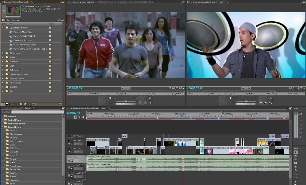Select the Selection tool in Tools panel
The height and width of the screenshot is (185, 306).
click(x=296, y=152)
